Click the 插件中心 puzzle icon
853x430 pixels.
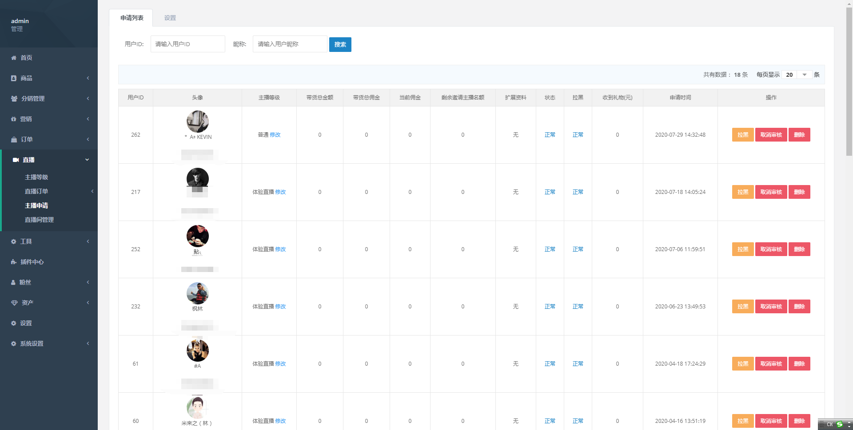[14, 262]
